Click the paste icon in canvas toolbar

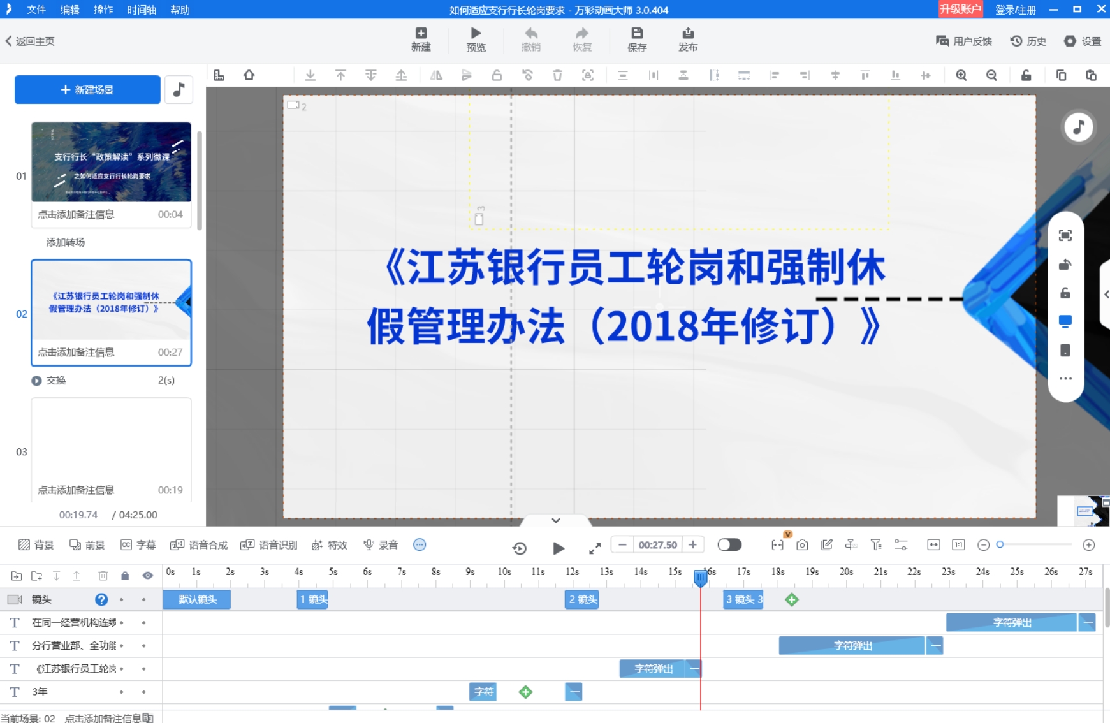1091,75
